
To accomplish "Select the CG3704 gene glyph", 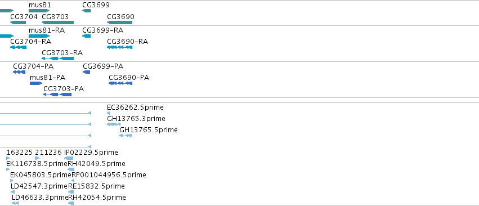I will [18, 23].
